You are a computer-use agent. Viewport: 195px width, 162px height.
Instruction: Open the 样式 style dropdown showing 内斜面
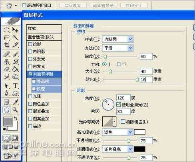tap(118, 39)
